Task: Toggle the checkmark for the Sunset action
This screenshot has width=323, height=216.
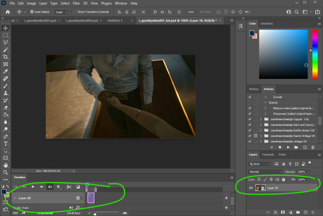Action: point(250,97)
